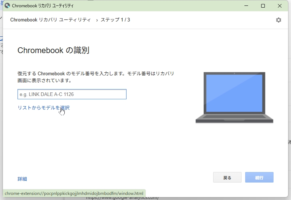291x200 pixels.
Task: Open the リストからモデルを選択 link
Action: [44, 108]
